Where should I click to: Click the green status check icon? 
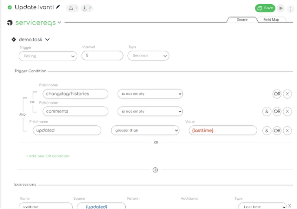[10, 7]
